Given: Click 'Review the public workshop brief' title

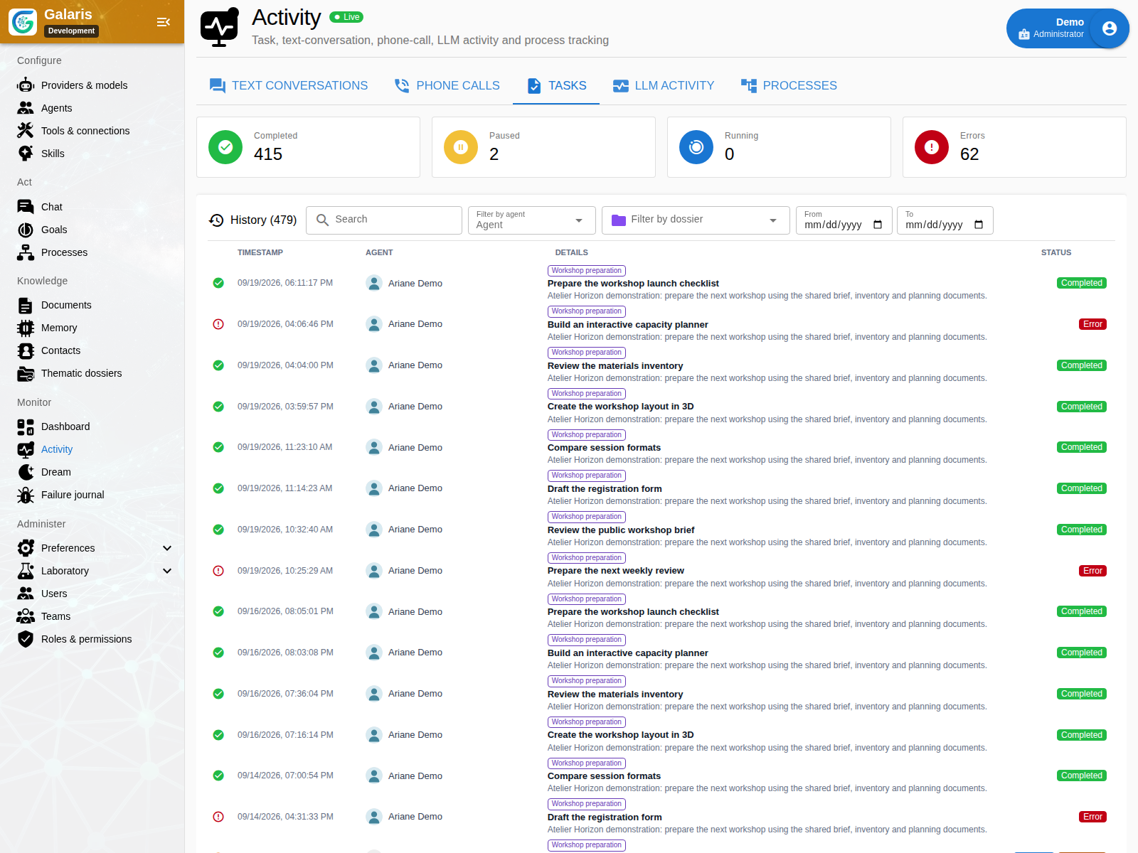Looking at the screenshot, I should pos(621,530).
